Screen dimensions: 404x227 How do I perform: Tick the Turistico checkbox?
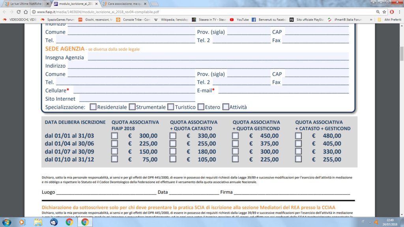170,107
